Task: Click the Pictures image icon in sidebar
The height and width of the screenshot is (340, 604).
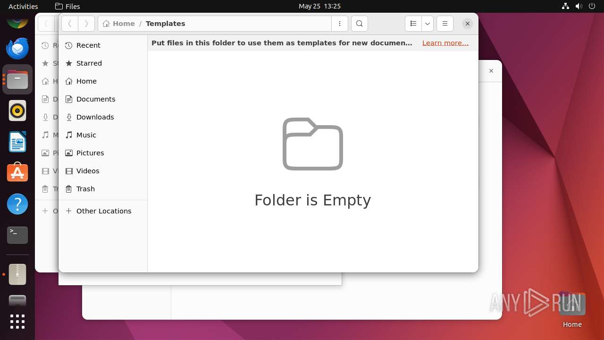Action: pyautogui.click(x=69, y=153)
